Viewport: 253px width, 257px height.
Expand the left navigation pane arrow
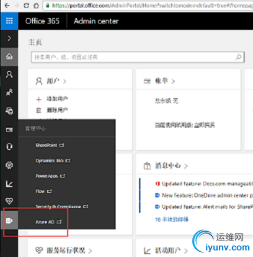tap(9, 38)
